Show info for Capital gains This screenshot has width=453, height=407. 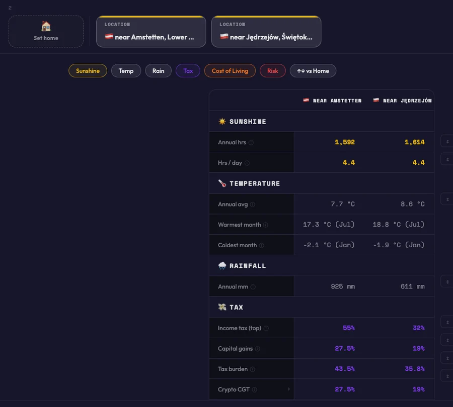click(x=257, y=349)
